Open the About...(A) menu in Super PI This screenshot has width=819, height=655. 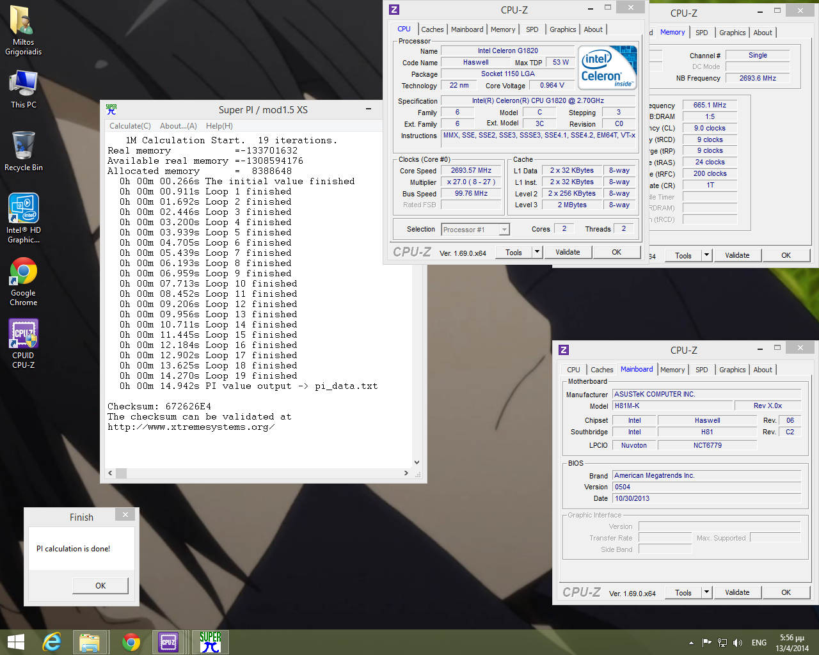coord(179,126)
